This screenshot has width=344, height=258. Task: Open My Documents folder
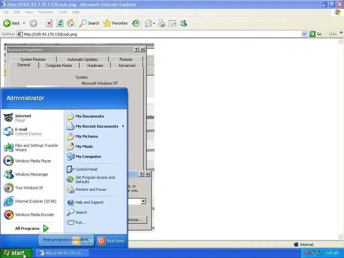click(x=96, y=116)
